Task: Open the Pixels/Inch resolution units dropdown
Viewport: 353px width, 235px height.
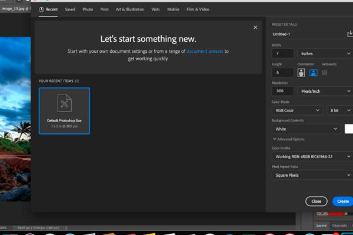Action: point(325,92)
